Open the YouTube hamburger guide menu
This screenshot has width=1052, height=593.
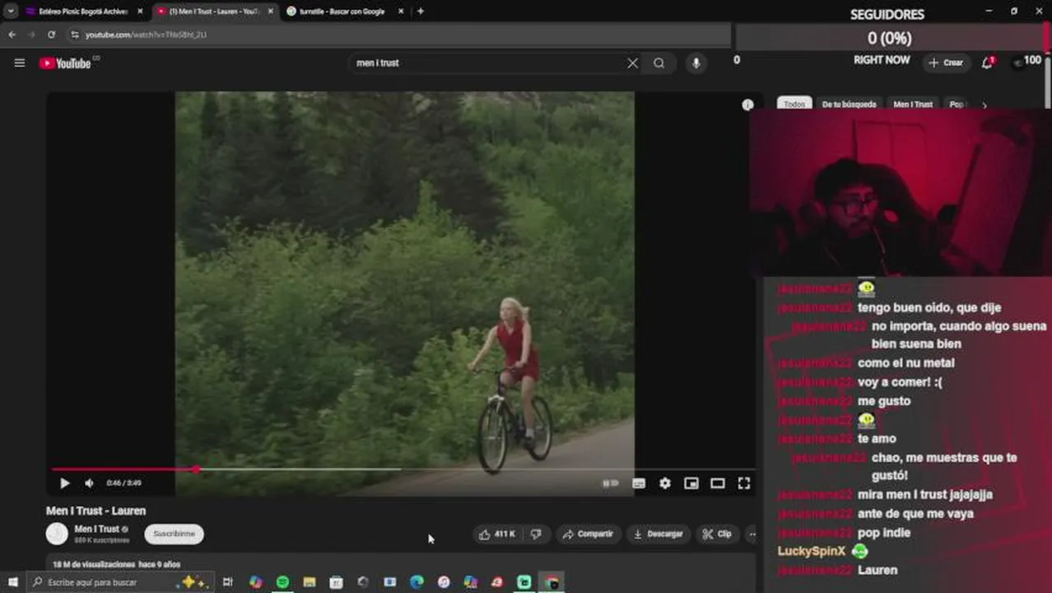(x=20, y=63)
